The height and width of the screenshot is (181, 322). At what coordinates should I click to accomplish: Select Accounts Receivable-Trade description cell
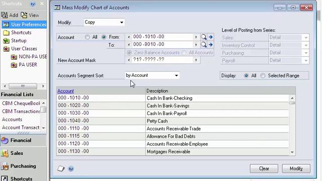click(x=217, y=129)
